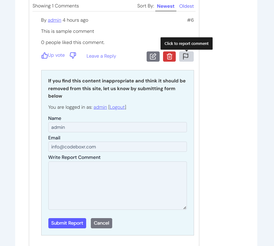Click the thumbs-up Up vote icon
This screenshot has width=274, height=246.
tap(45, 55)
